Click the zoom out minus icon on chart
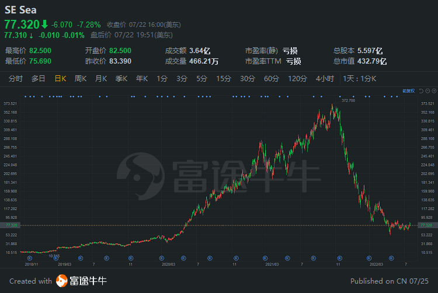 point(427,91)
